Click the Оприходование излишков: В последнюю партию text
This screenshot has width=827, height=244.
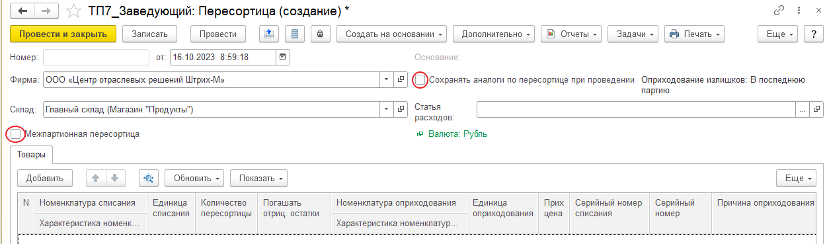point(723,85)
